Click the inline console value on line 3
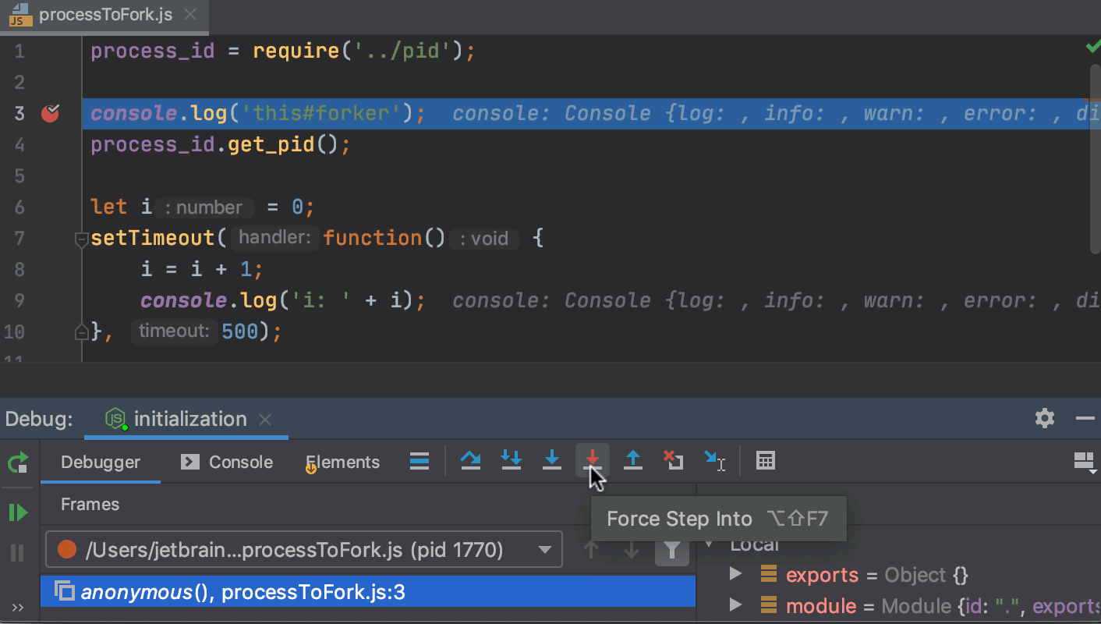Image resolution: width=1101 pixels, height=624 pixels. coord(776,114)
